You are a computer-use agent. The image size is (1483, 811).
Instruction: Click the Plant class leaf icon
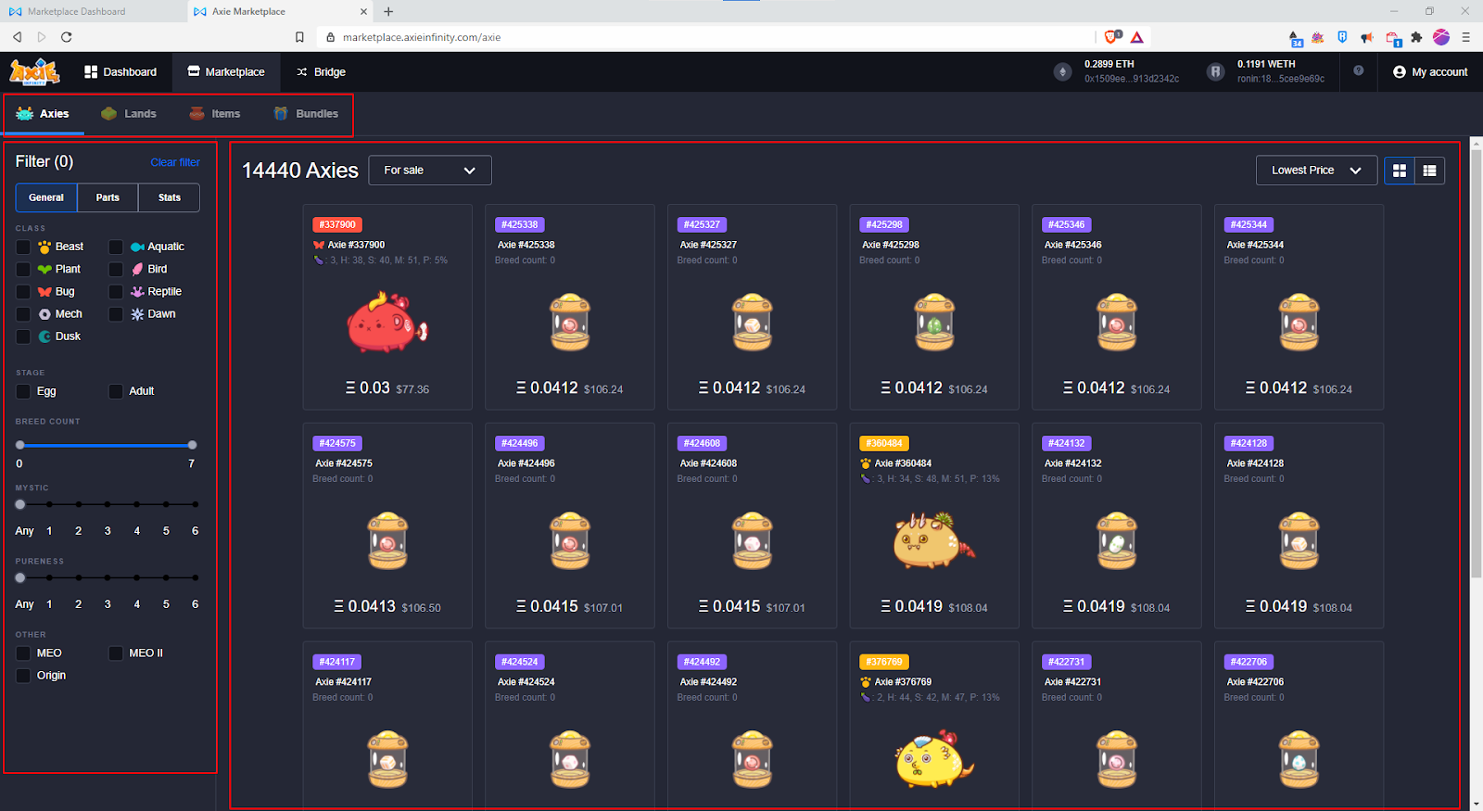pos(44,269)
